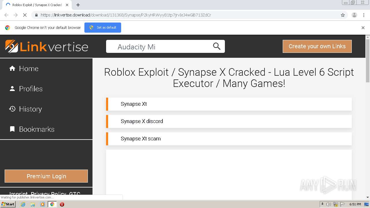Viewport: 370px width, 208px height.
Task: Select the Synapse Xt suggestion
Action: coord(229,104)
